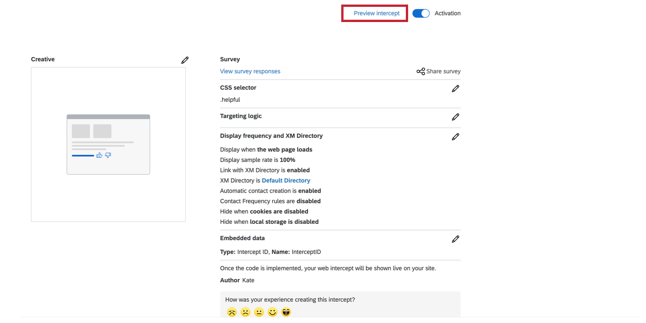Select the neutral face emoji rating

(x=259, y=312)
